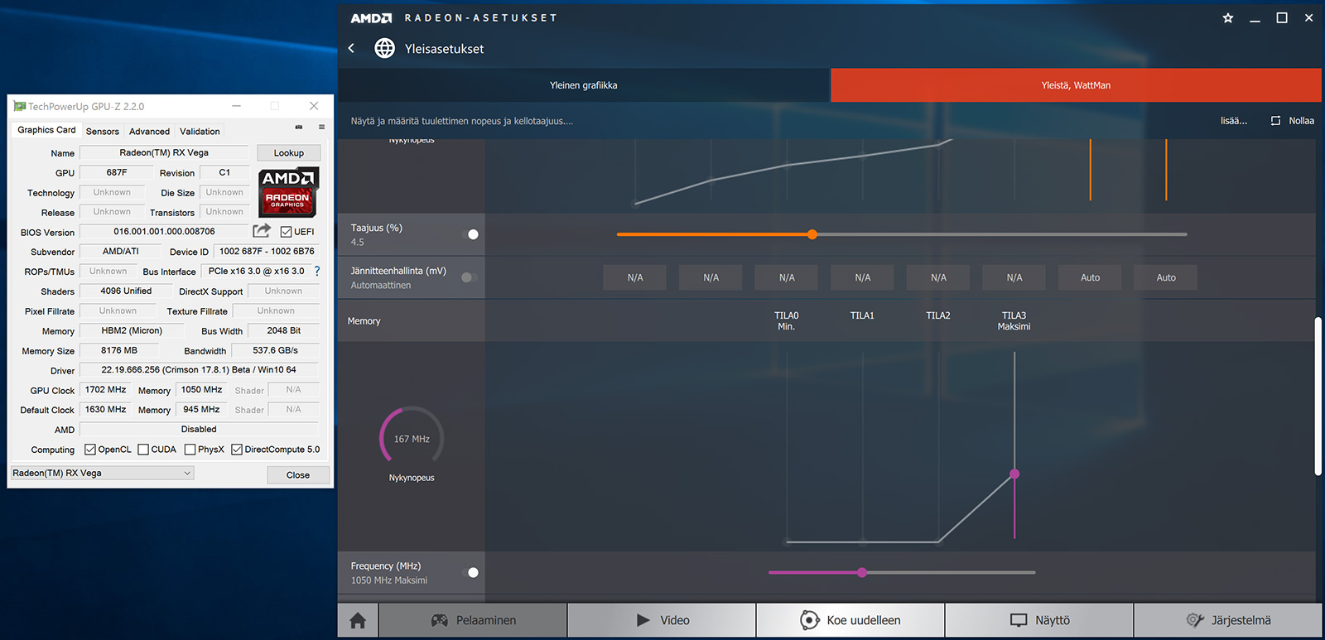Click the AMD logo in Radeon window
This screenshot has height=640, width=1325.
[x=371, y=18]
